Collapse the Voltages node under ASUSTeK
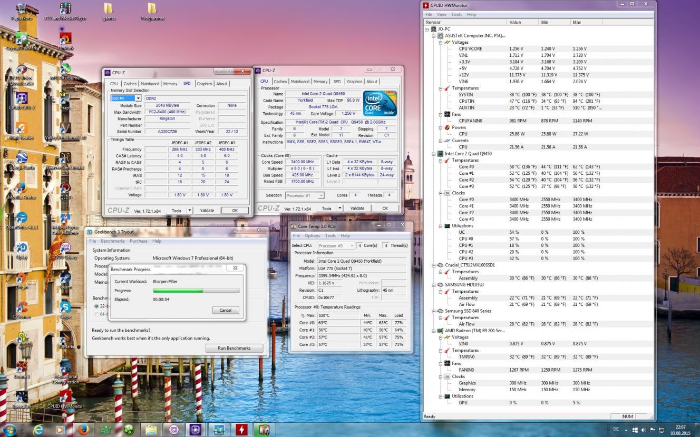Image resolution: width=700 pixels, height=437 pixels. 441,42
